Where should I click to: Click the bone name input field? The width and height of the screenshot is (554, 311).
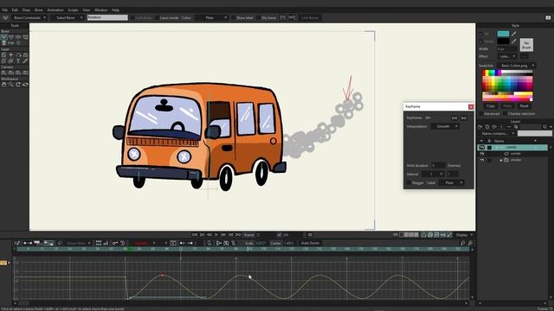click(x=107, y=17)
